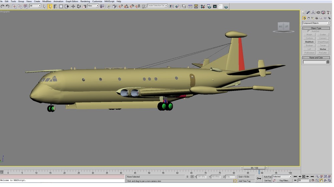334x187 pixels.
Task: Activate the Rotate tool in the toolbar
Action: pos(79,6)
